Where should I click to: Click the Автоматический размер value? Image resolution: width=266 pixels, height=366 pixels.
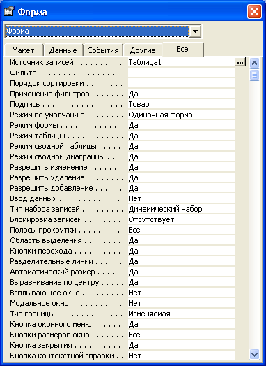coord(181,272)
